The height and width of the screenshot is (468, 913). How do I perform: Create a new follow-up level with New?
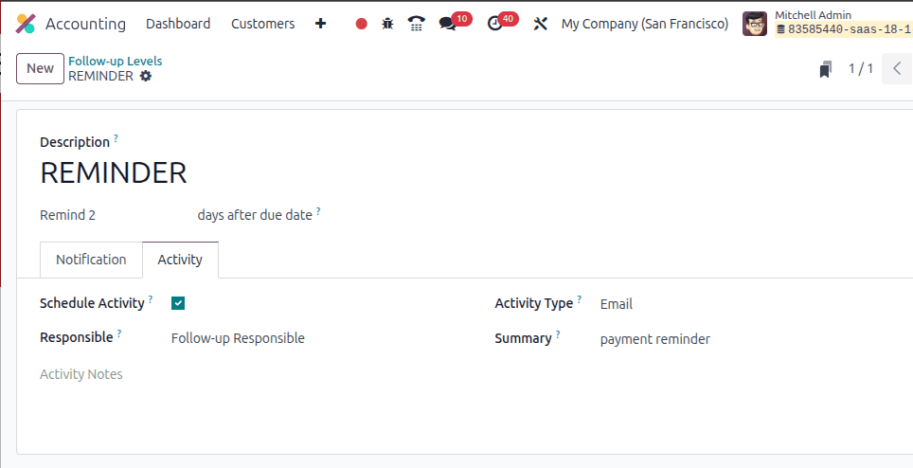pos(40,69)
